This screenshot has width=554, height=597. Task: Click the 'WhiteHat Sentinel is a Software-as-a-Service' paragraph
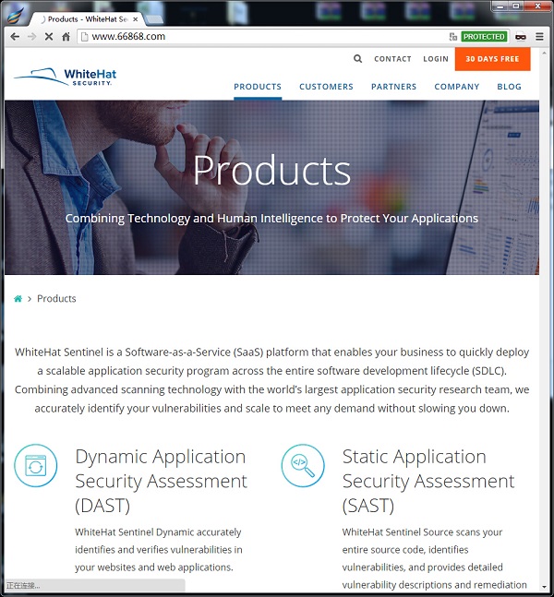click(271, 380)
